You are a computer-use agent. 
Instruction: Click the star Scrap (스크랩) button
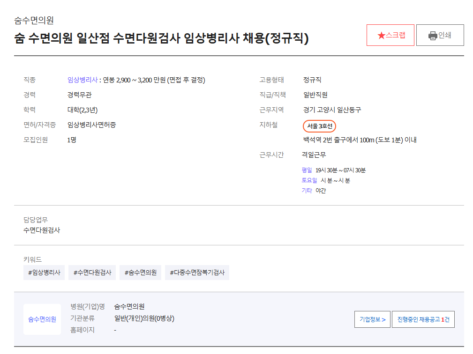(390, 35)
